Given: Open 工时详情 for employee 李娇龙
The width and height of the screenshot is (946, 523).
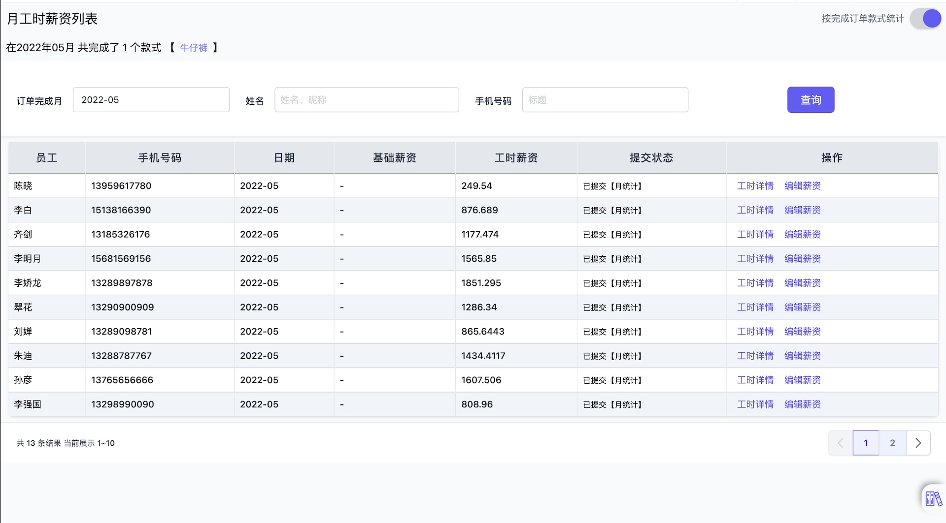Looking at the screenshot, I should (754, 283).
